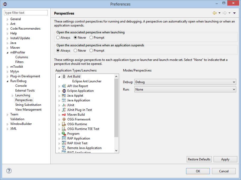
Task: Click the Apply button
Action: point(225,159)
